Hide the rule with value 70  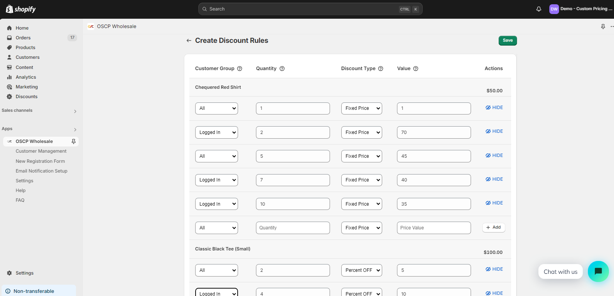pos(494,131)
